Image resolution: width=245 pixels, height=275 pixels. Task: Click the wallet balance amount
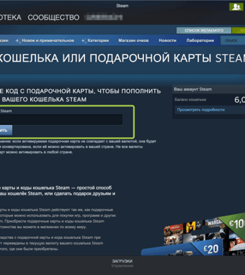pos(239,100)
